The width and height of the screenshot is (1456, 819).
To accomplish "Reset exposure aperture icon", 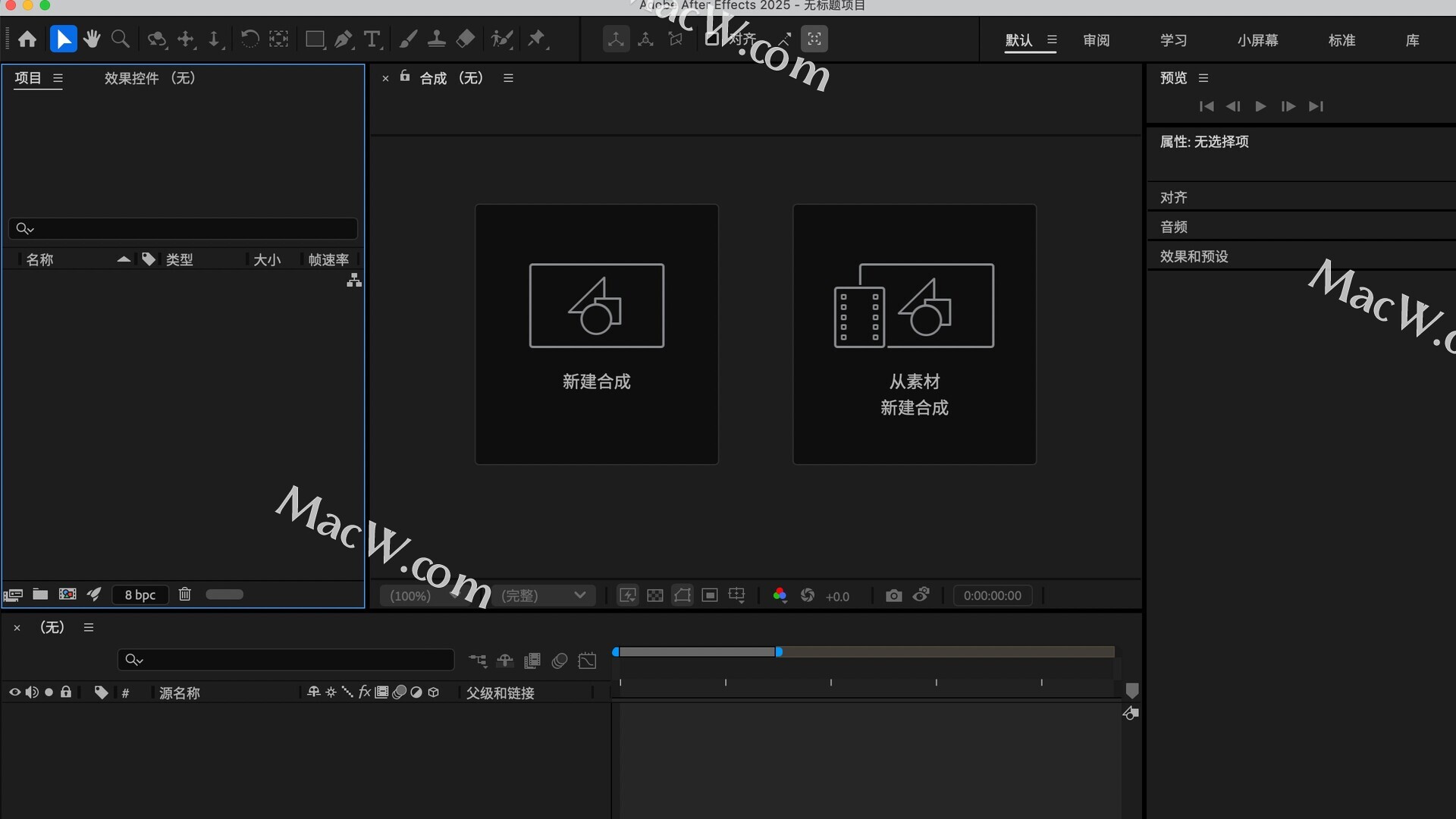I will click(808, 596).
